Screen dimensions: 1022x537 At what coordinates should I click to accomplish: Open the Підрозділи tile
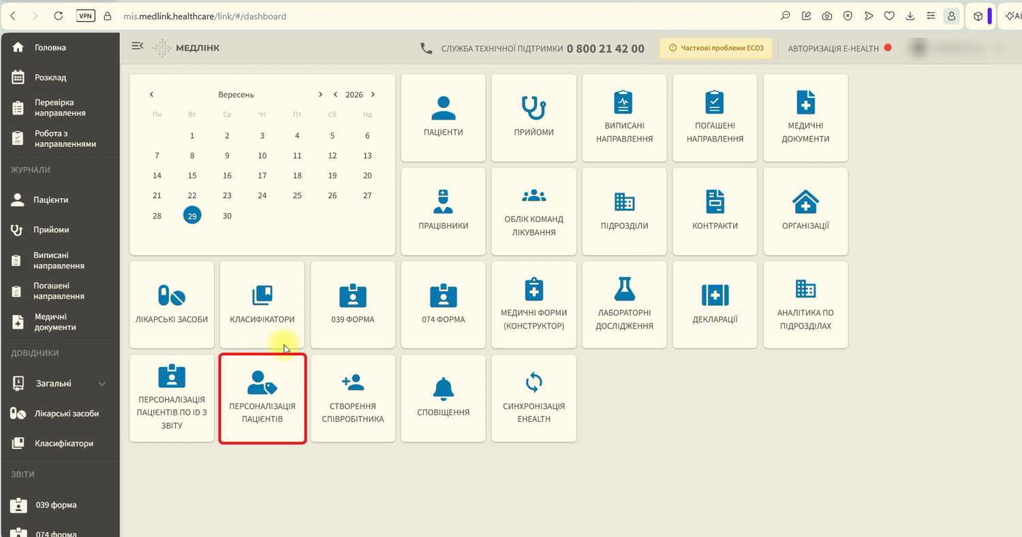(624, 212)
